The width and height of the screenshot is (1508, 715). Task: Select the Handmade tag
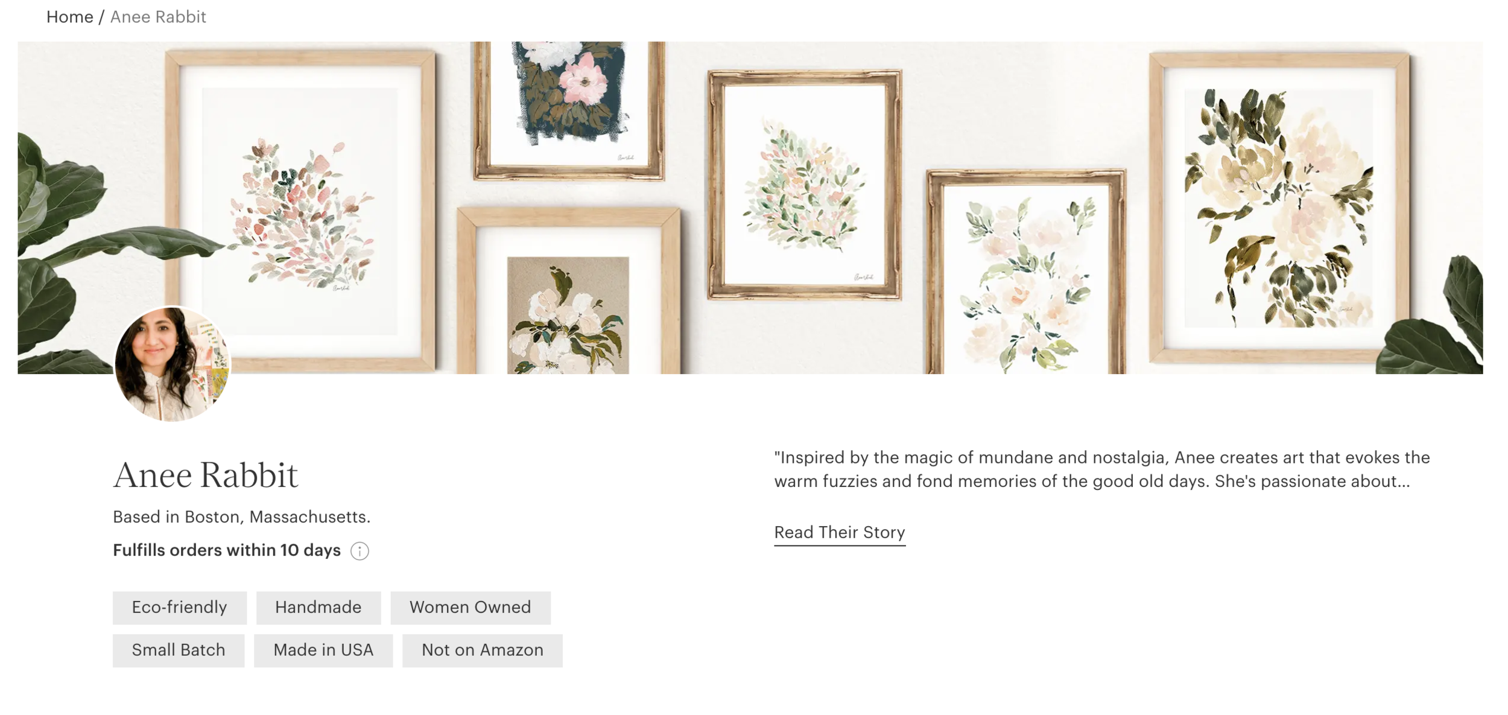point(318,608)
